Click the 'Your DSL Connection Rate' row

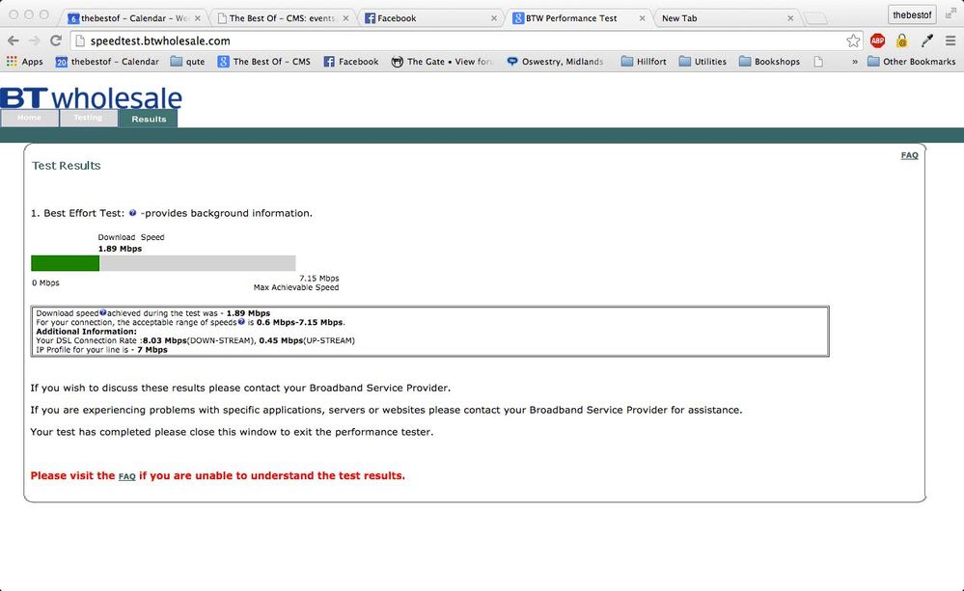coord(196,340)
